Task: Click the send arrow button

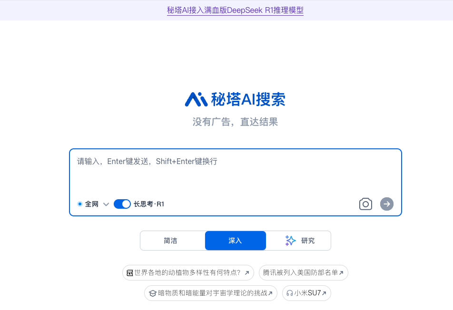Action: tap(386, 204)
